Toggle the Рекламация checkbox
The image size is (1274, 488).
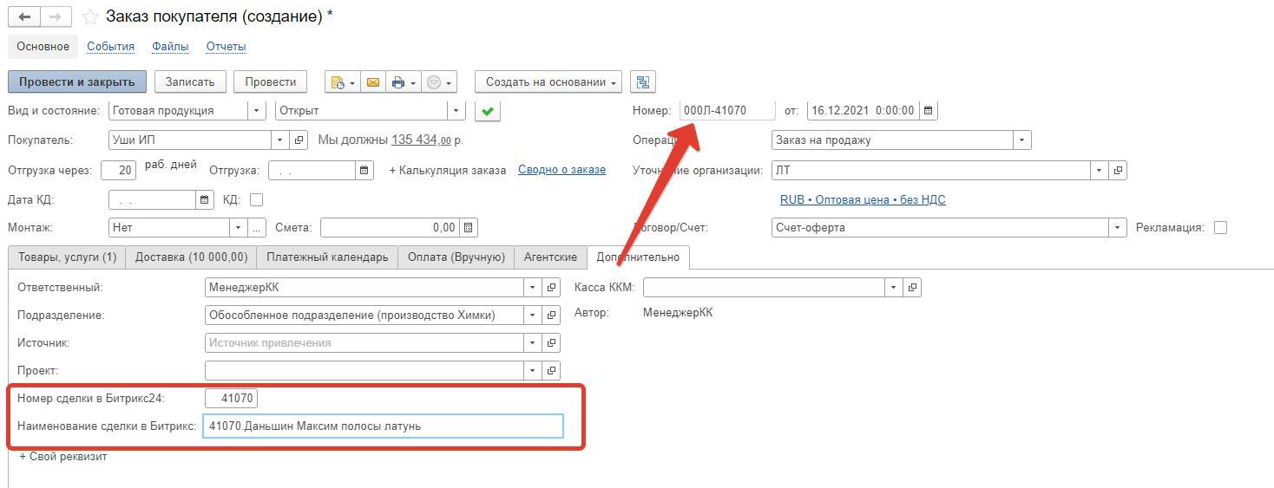(x=1220, y=228)
